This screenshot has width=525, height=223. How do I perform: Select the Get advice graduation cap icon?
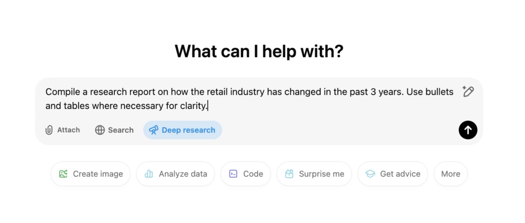coord(370,174)
